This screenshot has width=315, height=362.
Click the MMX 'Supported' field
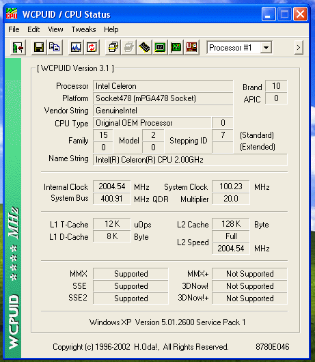[131, 274]
